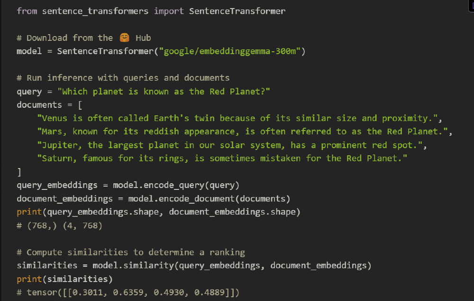Click the Mars document string
The image size is (474, 301).
point(245,131)
